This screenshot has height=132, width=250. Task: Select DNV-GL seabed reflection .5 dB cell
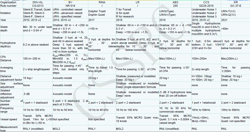pos(38,94)
